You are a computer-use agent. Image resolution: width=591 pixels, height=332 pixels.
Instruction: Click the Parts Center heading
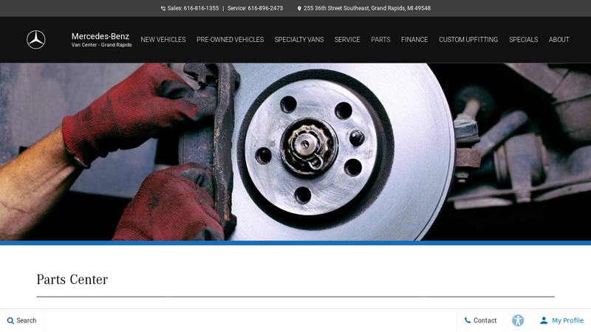coord(72,280)
